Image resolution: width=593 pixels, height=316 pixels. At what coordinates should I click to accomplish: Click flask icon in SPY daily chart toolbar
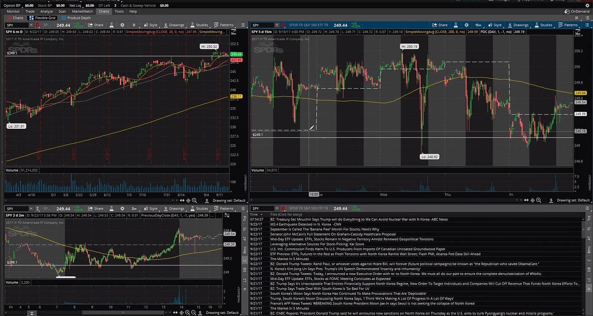click(x=112, y=25)
